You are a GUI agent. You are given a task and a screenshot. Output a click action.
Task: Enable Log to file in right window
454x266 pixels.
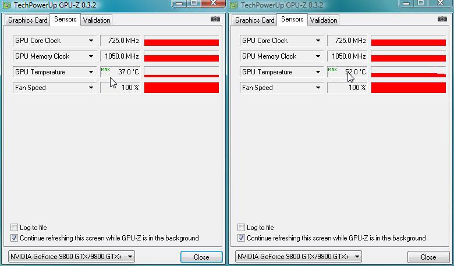click(x=241, y=228)
